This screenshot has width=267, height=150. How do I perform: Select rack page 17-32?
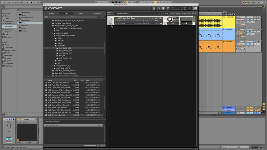[x=172, y=13]
